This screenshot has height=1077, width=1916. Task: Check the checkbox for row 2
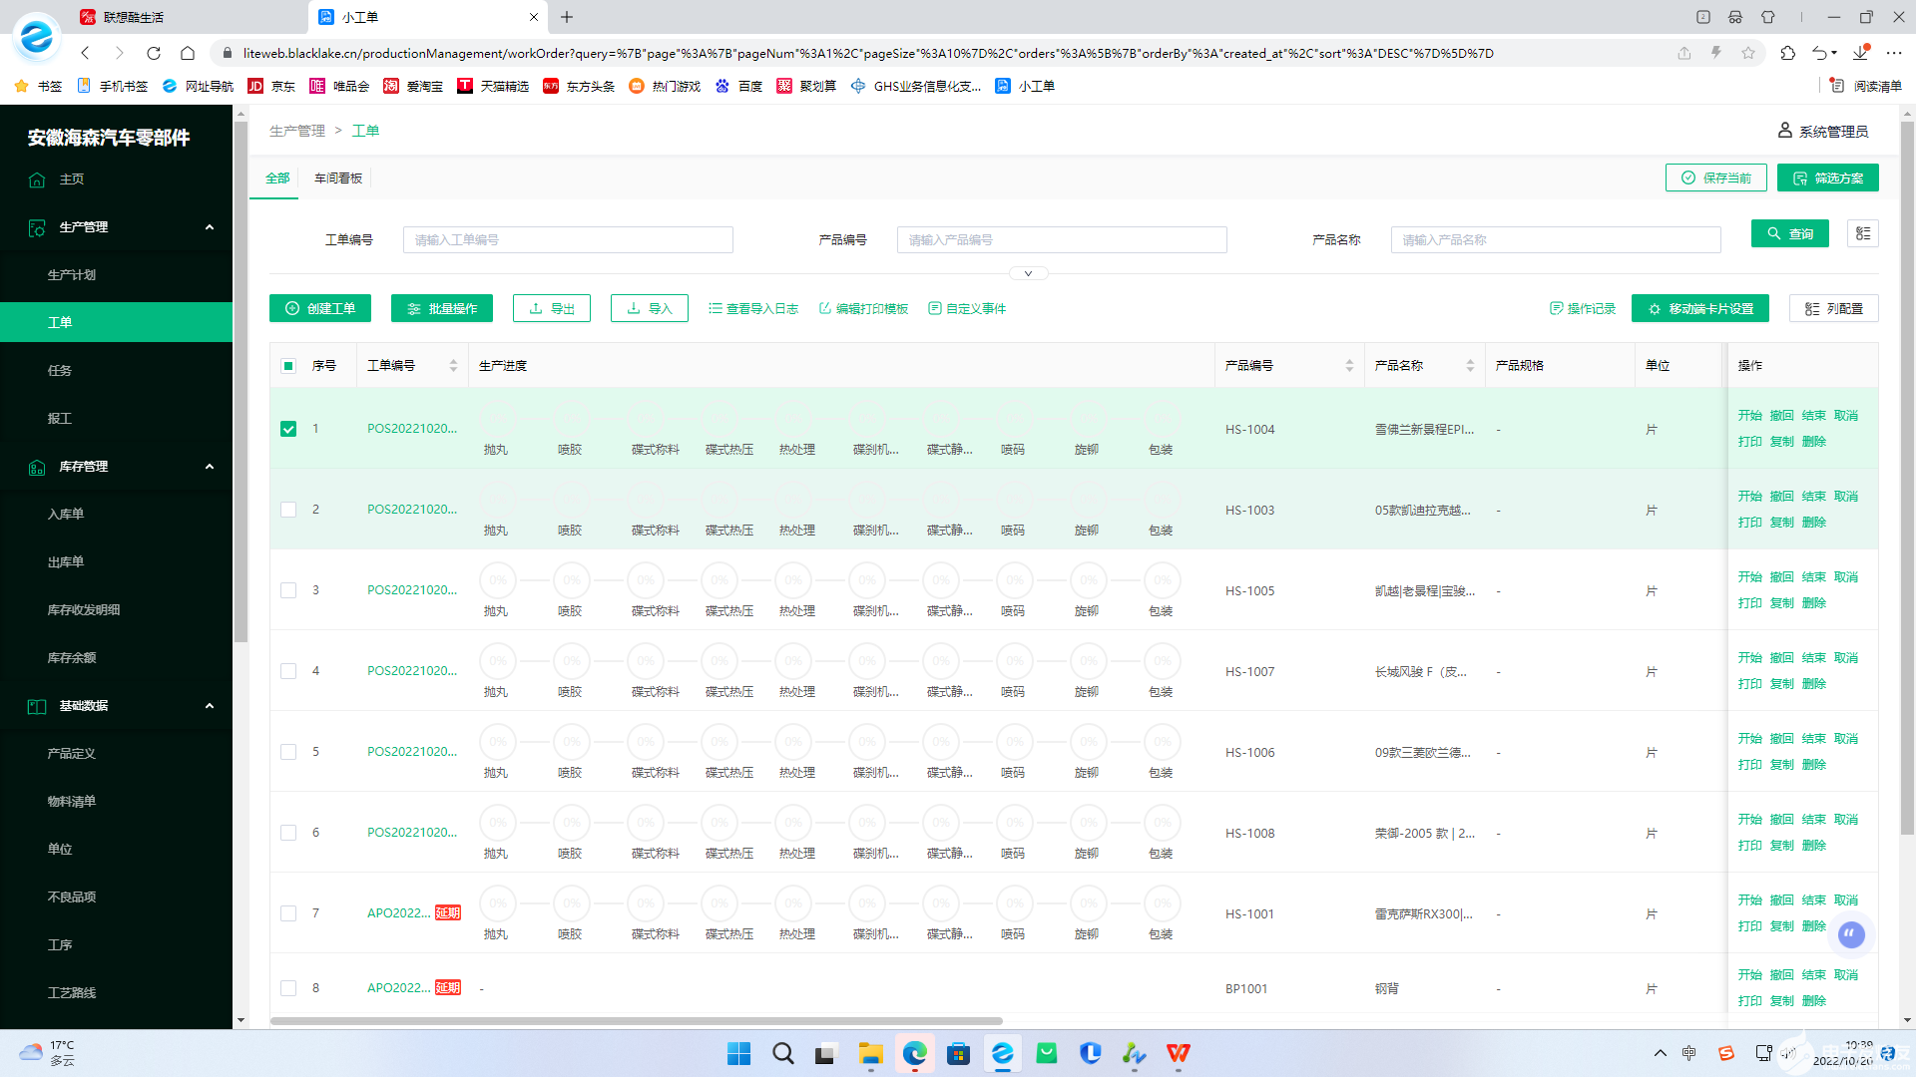click(x=288, y=510)
